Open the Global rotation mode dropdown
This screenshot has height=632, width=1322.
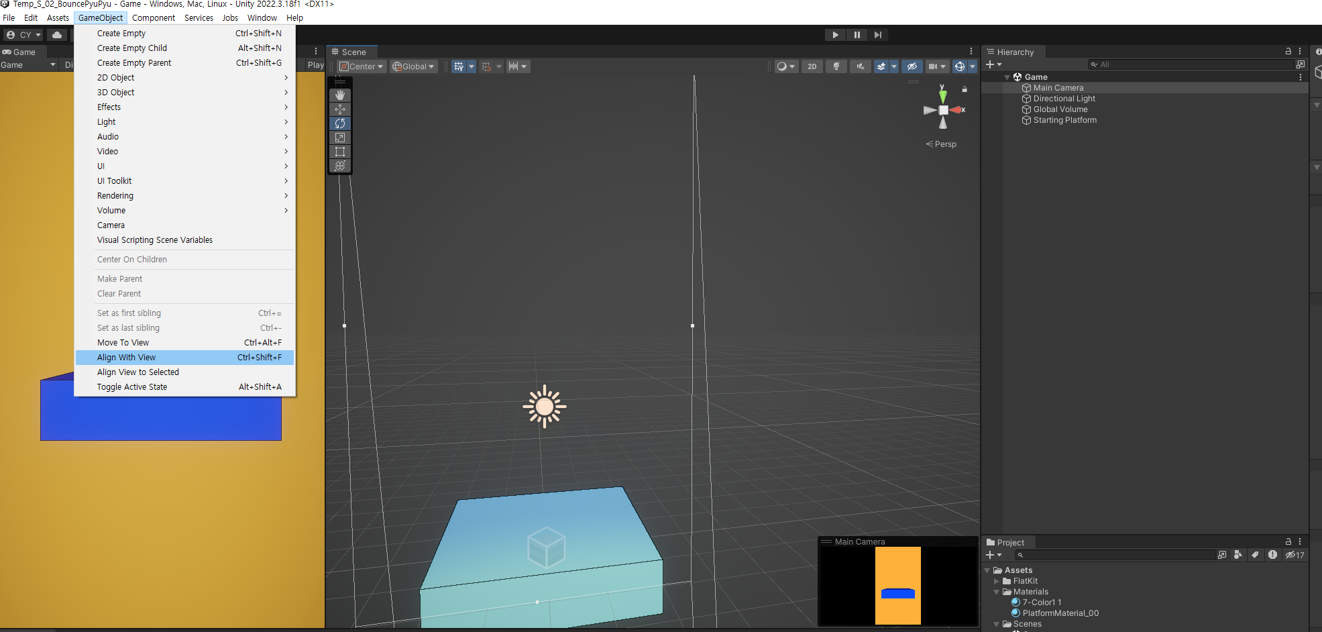click(414, 66)
